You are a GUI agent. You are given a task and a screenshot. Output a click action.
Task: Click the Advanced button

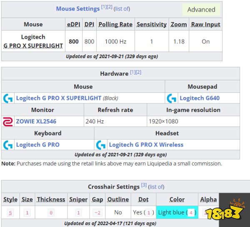(201, 10)
